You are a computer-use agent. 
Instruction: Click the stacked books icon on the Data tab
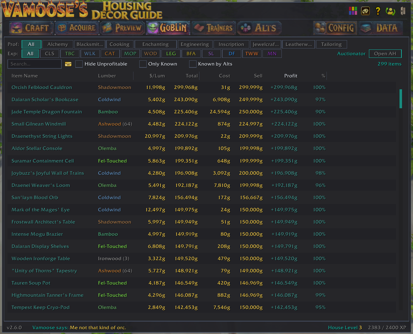366,28
